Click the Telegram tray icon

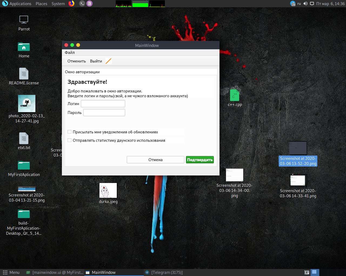(293, 4)
